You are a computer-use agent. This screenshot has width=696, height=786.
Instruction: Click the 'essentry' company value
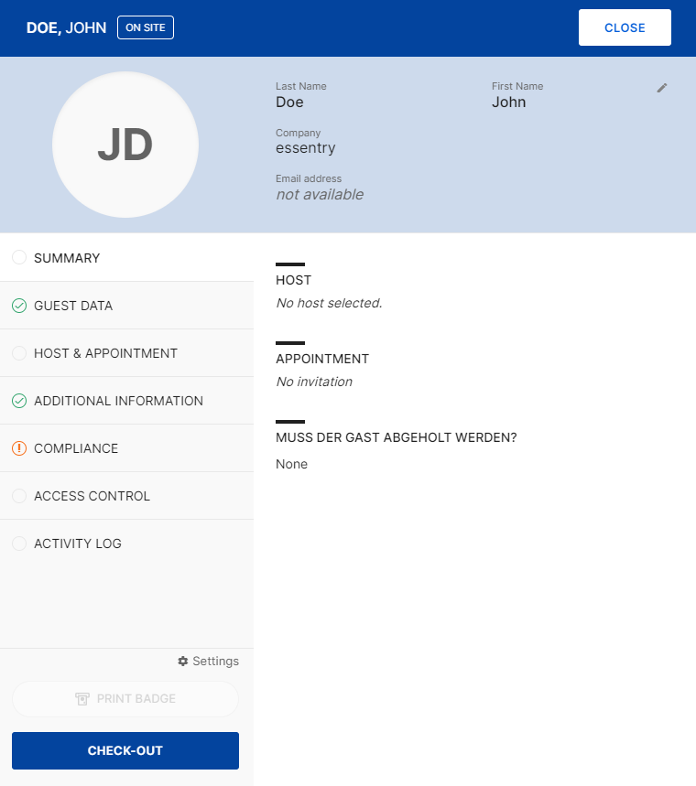coord(306,148)
